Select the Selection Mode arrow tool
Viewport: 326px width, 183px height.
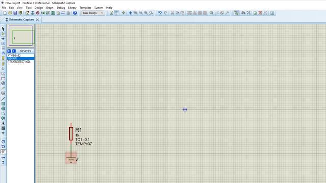[3, 29]
